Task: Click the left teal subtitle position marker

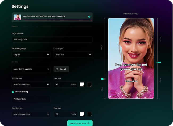Action: (x=103, y=79)
